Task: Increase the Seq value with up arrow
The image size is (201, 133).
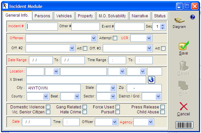Action: [x=163, y=25]
